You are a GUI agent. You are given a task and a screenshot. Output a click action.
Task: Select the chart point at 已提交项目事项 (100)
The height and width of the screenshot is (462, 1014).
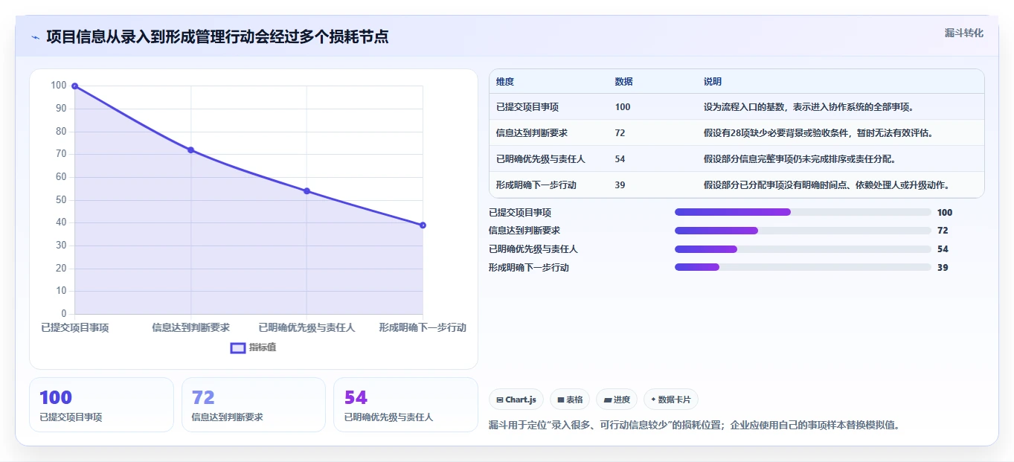pos(74,86)
